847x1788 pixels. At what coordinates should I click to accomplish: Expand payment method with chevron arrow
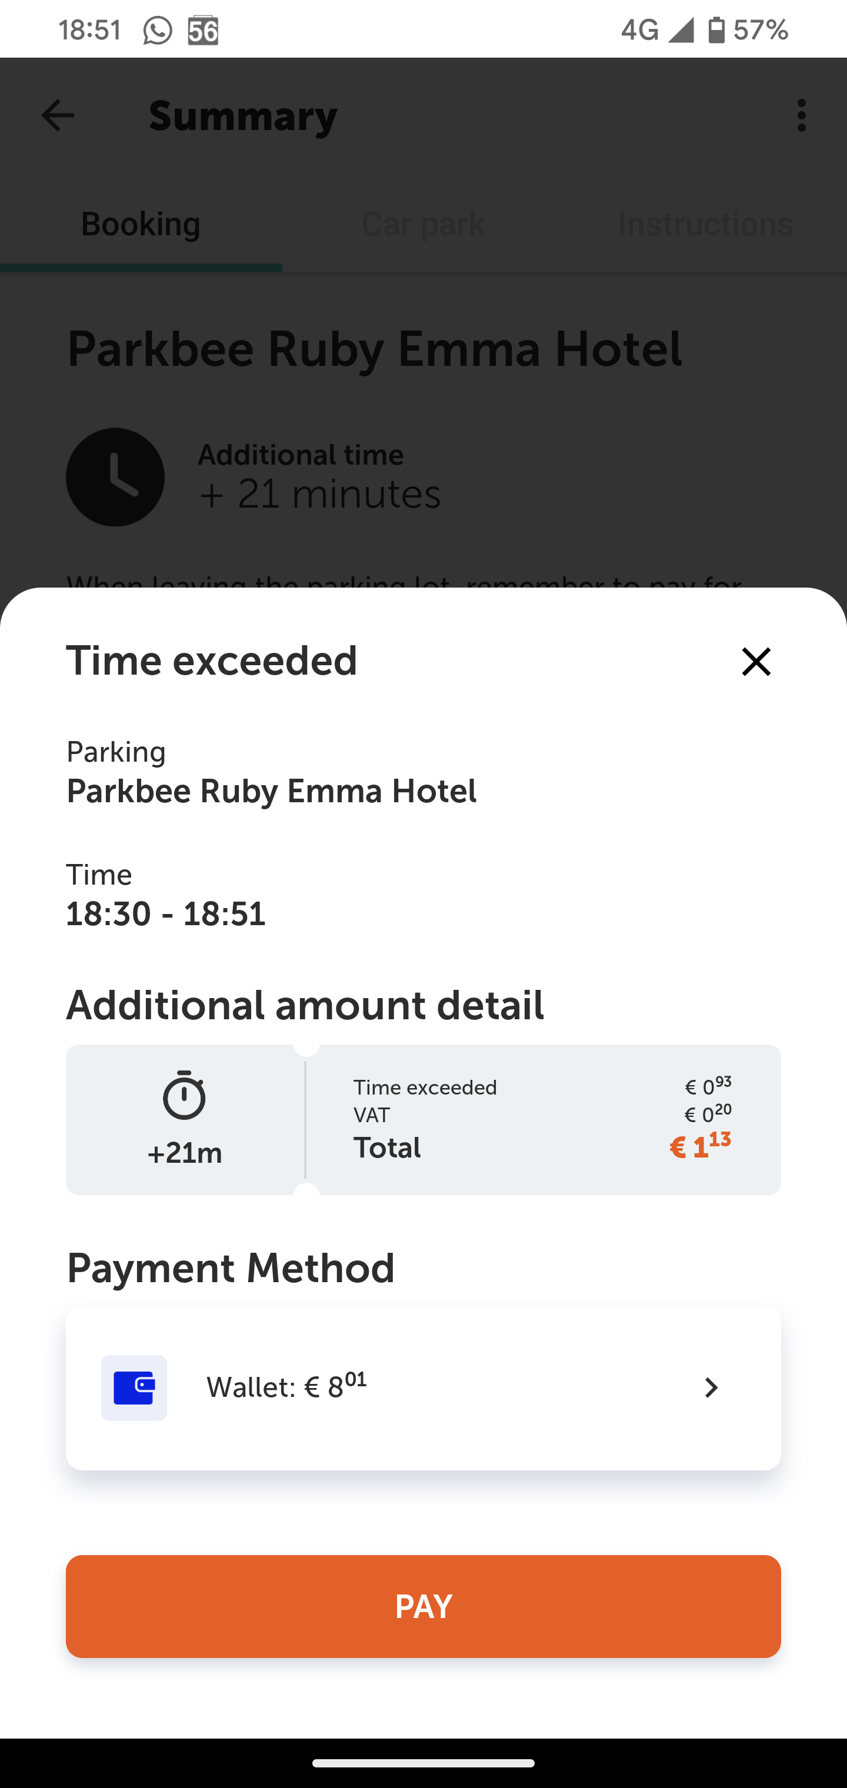tap(710, 1387)
